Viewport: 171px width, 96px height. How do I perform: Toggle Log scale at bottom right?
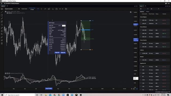point(134,89)
